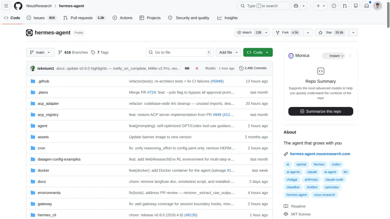Expand the Watch notifications dropdown arrow
Image resolution: width=390 pixels, height=219 pixels.
coord(266,33)
